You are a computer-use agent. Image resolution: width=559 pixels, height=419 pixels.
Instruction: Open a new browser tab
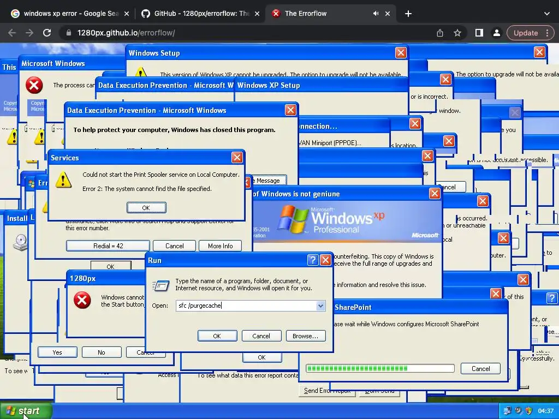click(408, 14)
